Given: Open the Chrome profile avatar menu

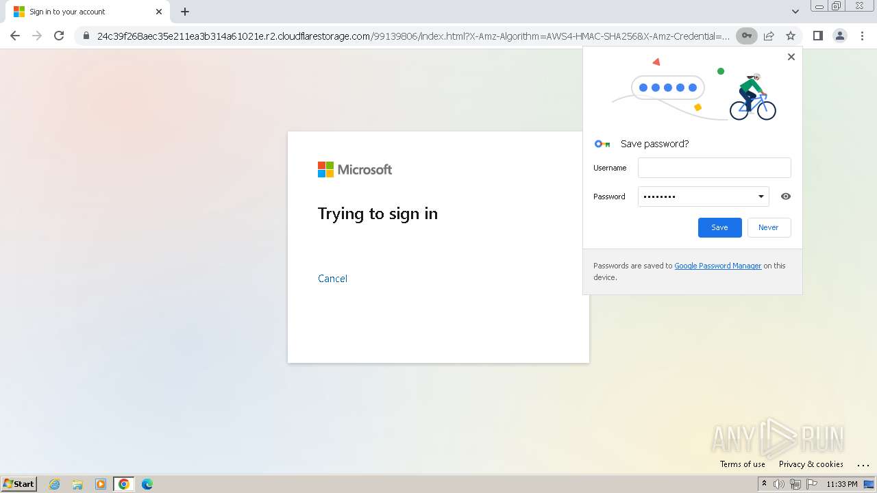Looking at the screenshot, I should click(839, 36).
